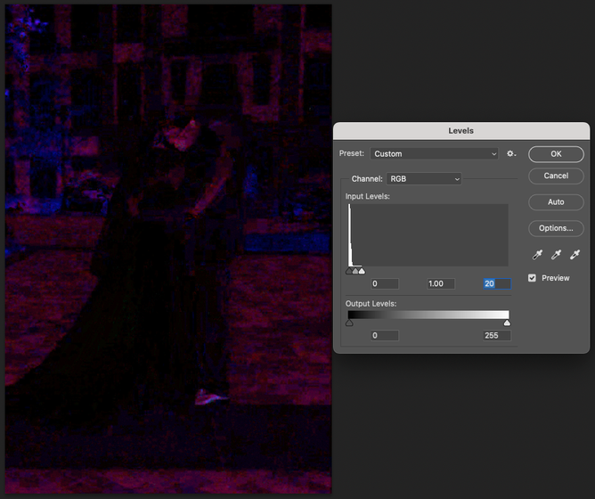Click the output white slider handle
The height and width of the screenshot is (499, 595).
[x=507, y=323]
